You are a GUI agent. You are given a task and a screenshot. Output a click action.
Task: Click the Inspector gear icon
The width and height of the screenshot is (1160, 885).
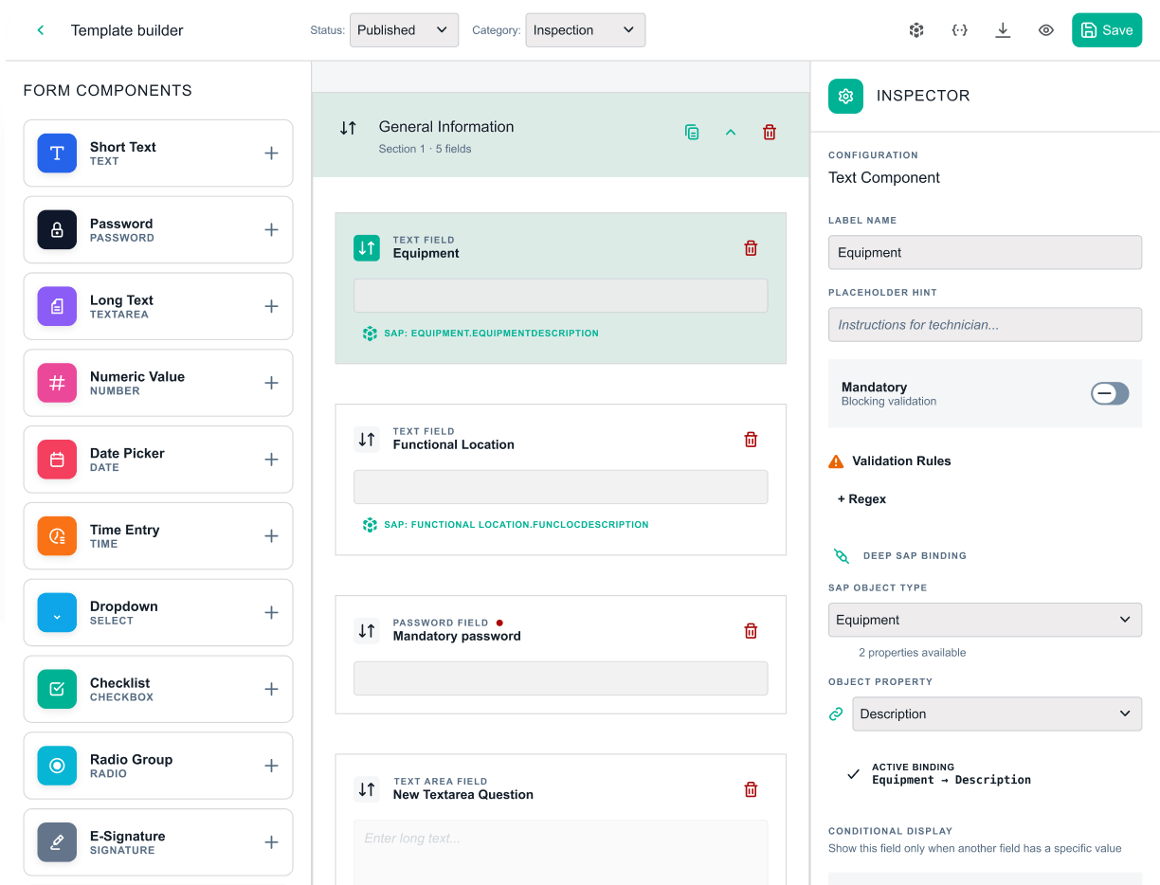(845, 96)
